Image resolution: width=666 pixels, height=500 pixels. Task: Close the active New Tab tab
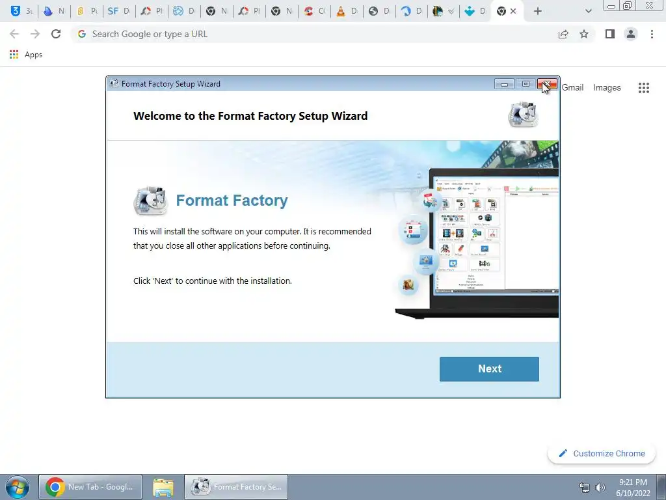tap(513, 12)
